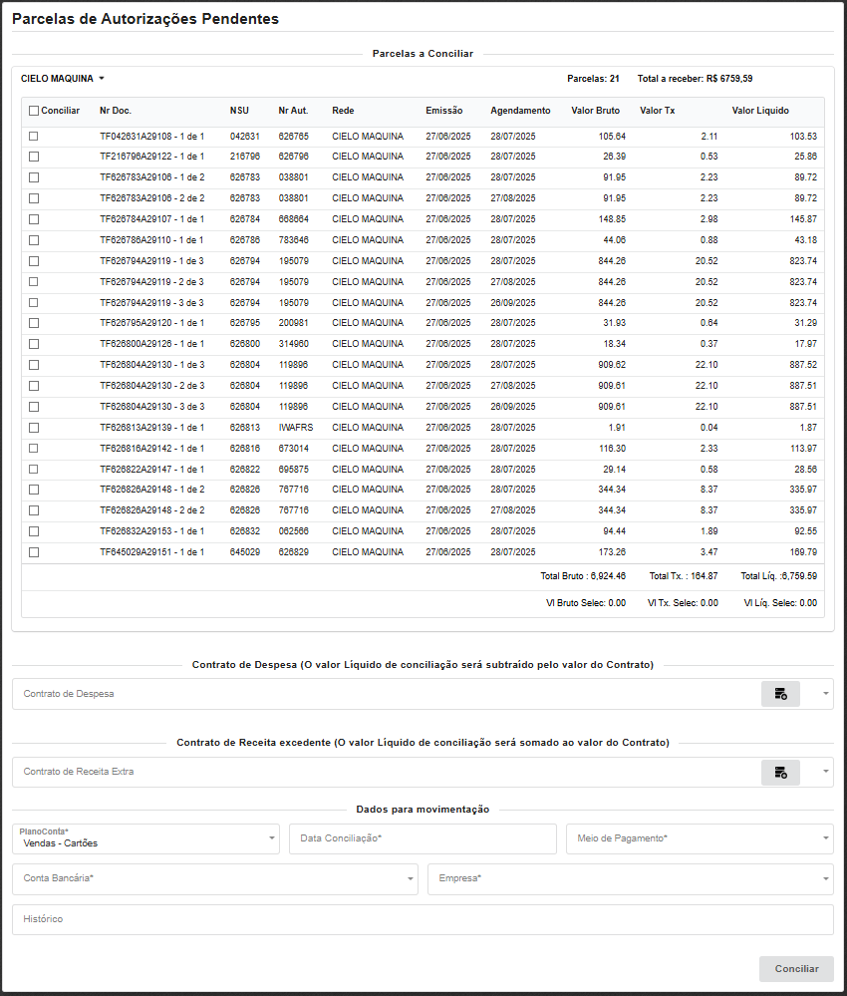This screenshot has height=996, width=847.
Task: Select checkbox for TF626794A29119 - 2 de 3
Action: coord(34,281)
